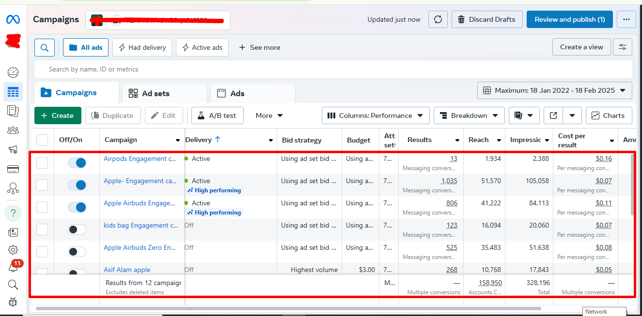
Task: Check the box for Apple Airbuds Engagement row
Action: coord(43,207)
